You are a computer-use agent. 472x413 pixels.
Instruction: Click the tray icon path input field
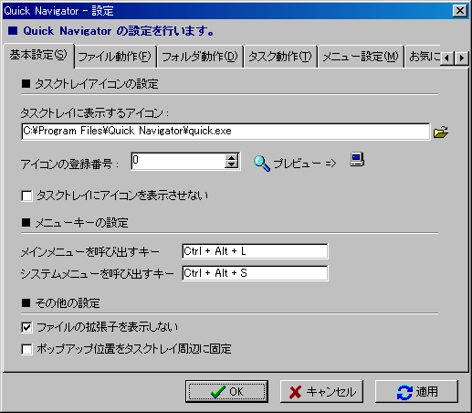pos(226,132)
